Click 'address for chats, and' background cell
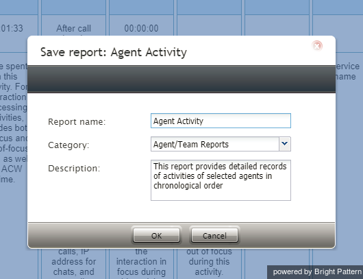 click(73, 267)
